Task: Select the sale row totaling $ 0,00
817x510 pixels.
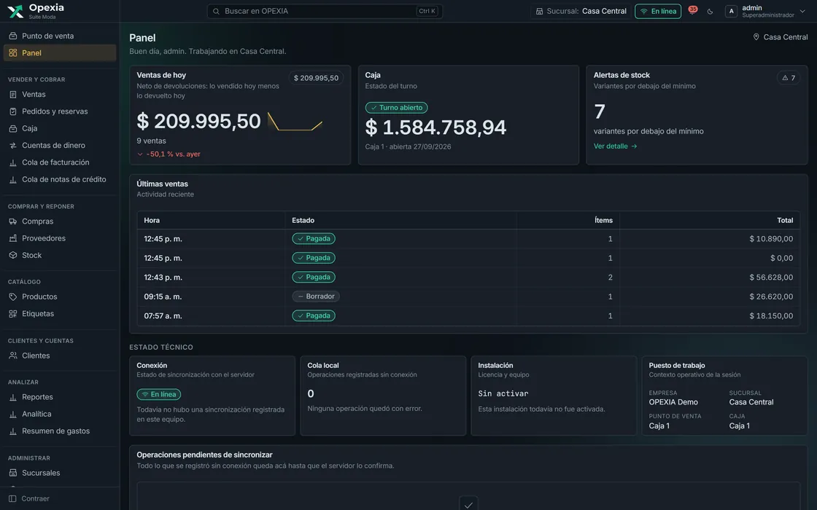Action: click(468, 258)
